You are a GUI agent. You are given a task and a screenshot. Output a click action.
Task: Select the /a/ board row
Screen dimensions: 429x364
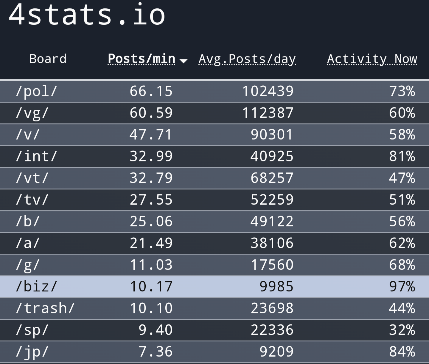[x=214, y=243]
